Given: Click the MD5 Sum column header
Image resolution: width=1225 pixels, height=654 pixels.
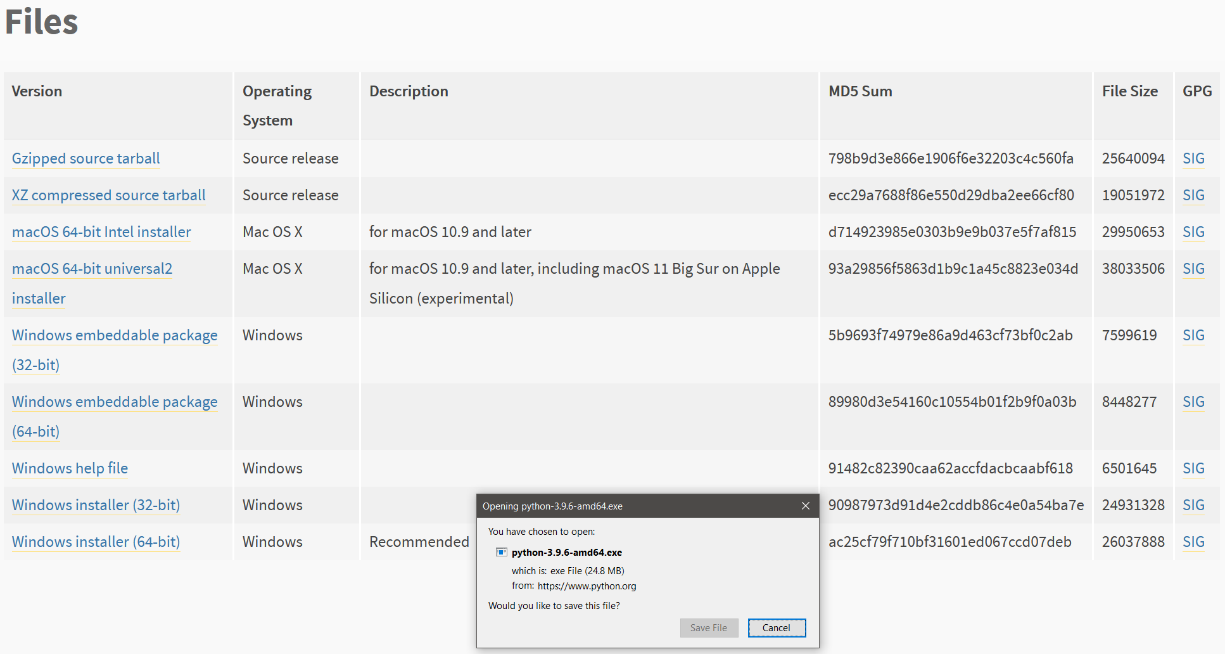Looking at the screenshot, I should (x=860, y=91).
